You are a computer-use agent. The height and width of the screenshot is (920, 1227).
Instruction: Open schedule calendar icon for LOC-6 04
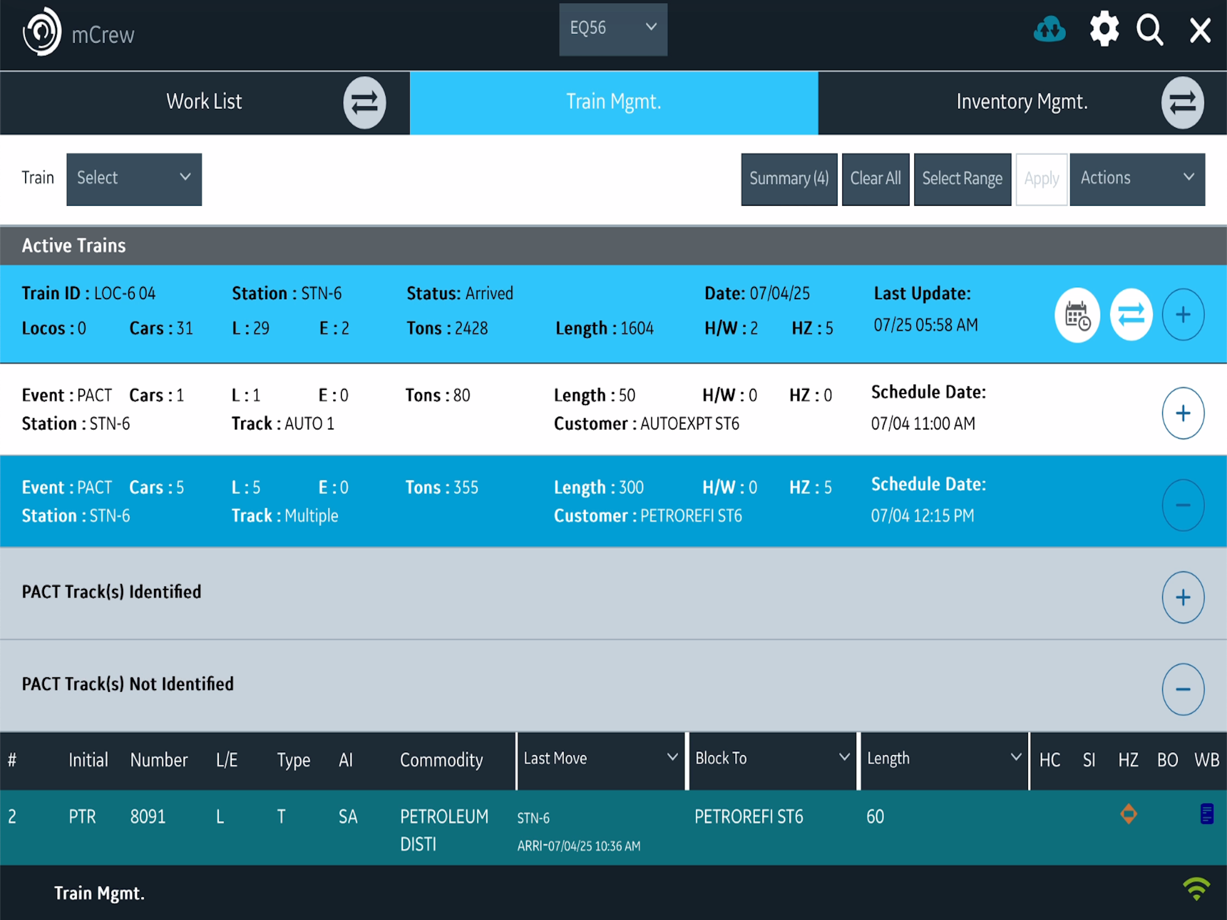(1077, 314)
